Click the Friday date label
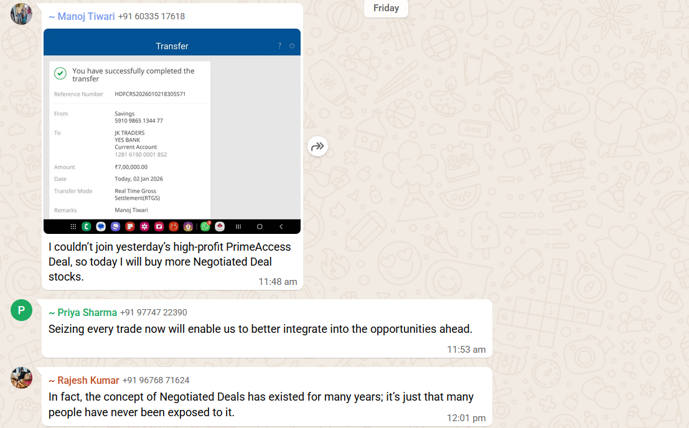This screenshot has width=689, height=428. coord(386,8)
